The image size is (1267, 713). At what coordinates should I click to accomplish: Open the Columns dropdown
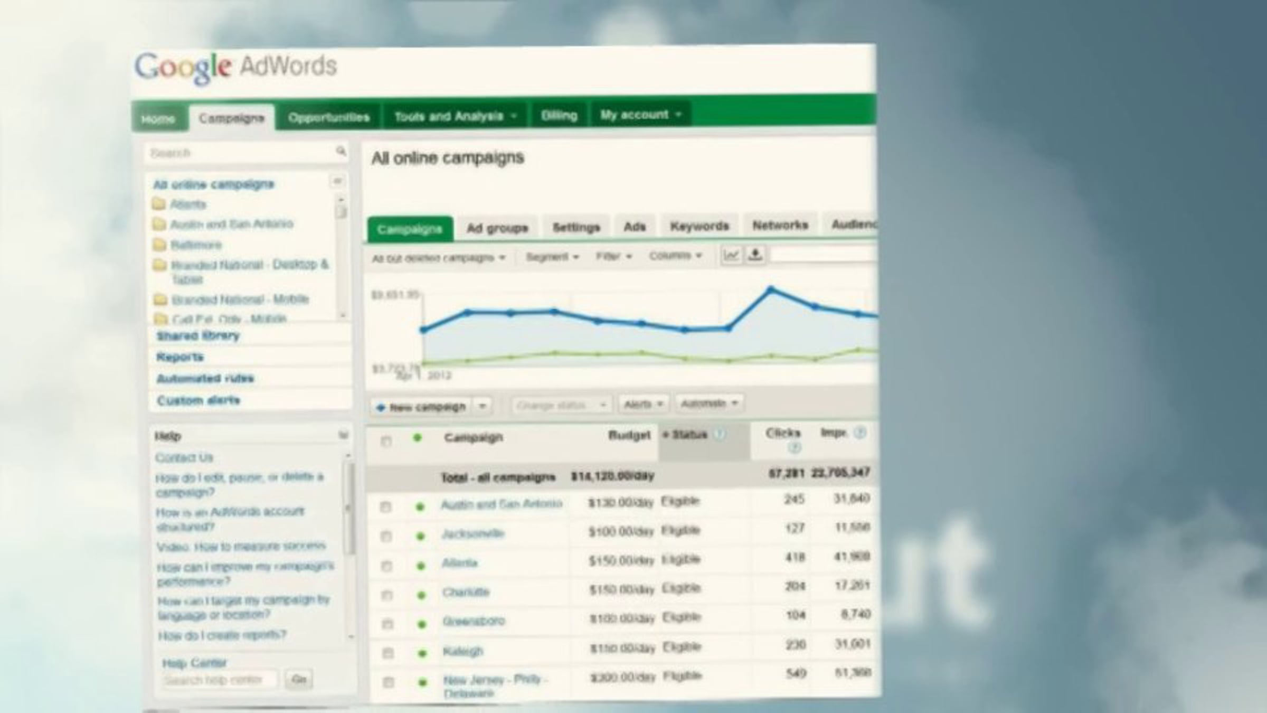(x=675, y=256)
